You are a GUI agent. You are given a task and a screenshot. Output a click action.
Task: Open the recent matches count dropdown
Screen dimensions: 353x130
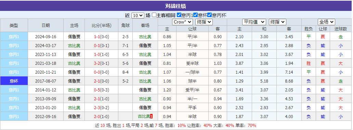(x=138, y=15)
